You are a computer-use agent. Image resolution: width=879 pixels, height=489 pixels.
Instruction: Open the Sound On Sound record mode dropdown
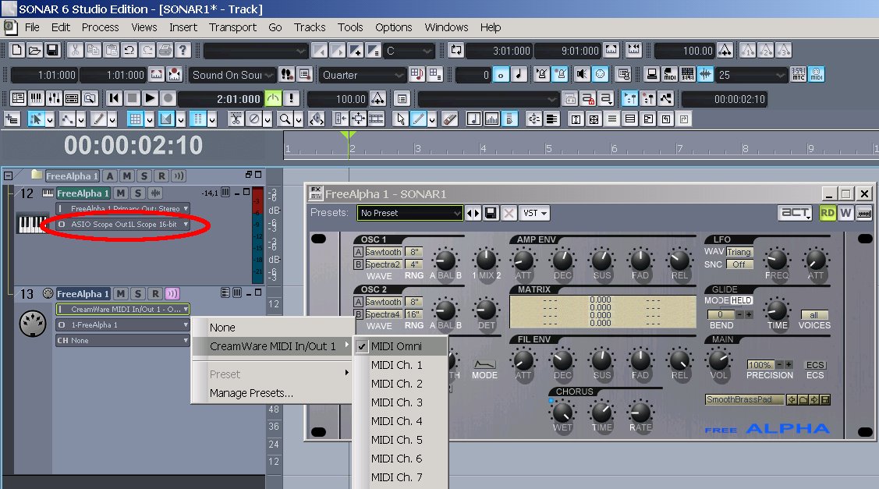[x=232, y=75]
